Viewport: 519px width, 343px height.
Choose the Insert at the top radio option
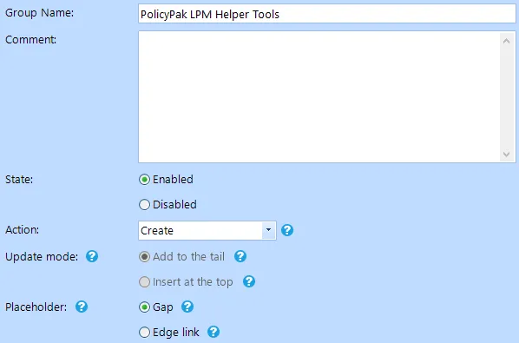[x=144, y=281]
